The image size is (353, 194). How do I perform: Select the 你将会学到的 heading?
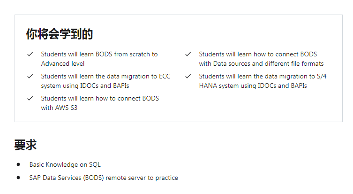pos(60,34)
